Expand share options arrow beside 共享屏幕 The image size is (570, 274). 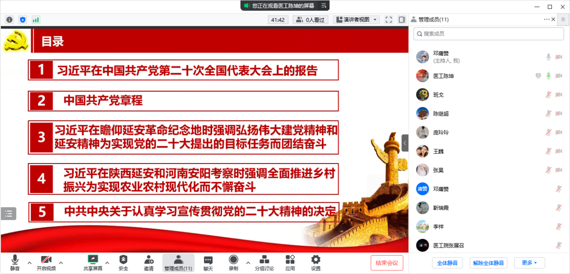click(x=107, y=263)
